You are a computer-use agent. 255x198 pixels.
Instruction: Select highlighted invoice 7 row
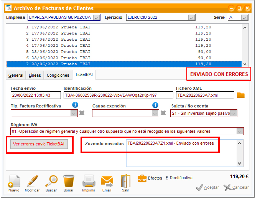pyautogui.click(x=124, y=64)
